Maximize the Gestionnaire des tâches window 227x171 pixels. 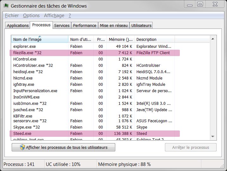(200, 4)
